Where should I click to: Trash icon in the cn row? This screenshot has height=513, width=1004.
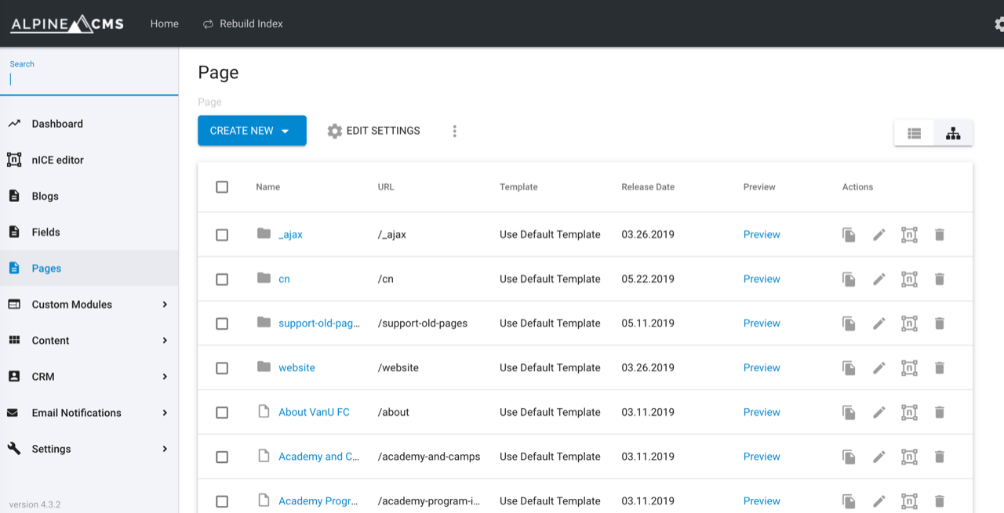[x=940, y=279]
